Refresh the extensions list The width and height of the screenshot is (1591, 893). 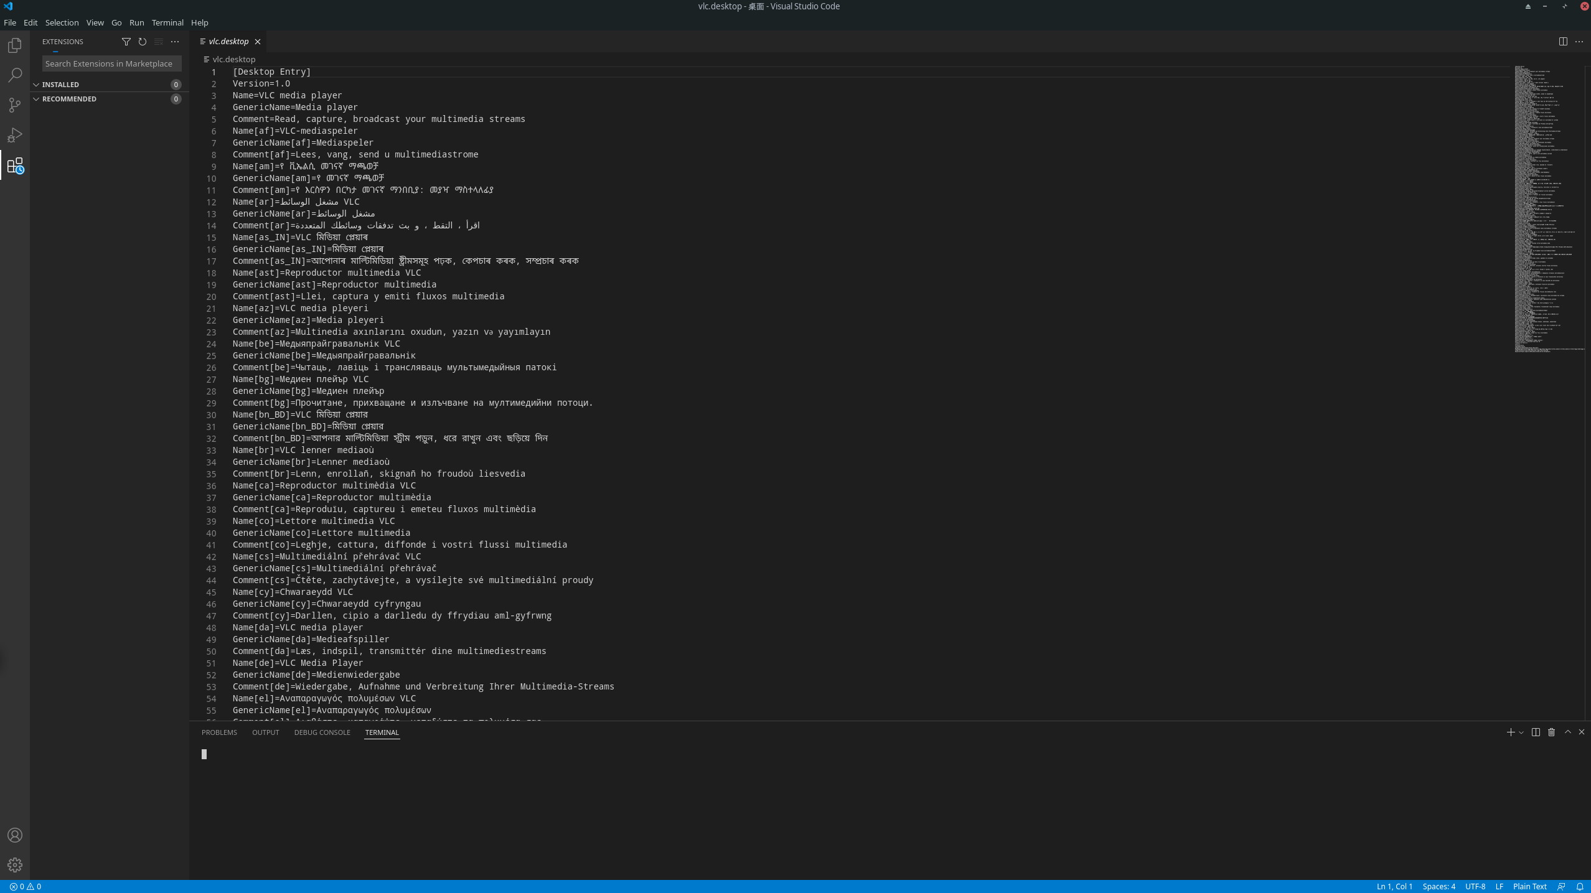[x=143, y=42]
